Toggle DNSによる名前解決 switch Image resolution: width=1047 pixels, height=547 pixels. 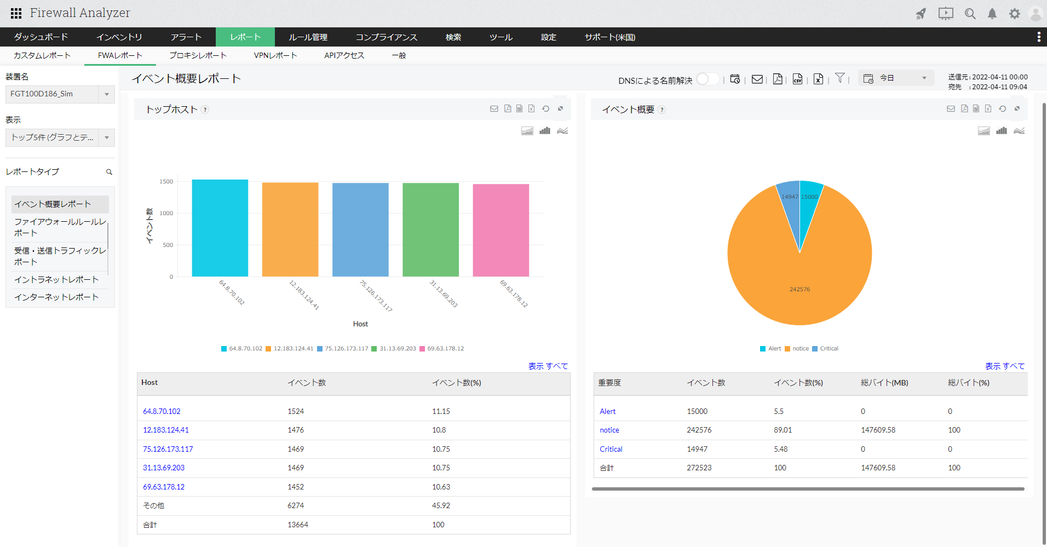[707, 79]
